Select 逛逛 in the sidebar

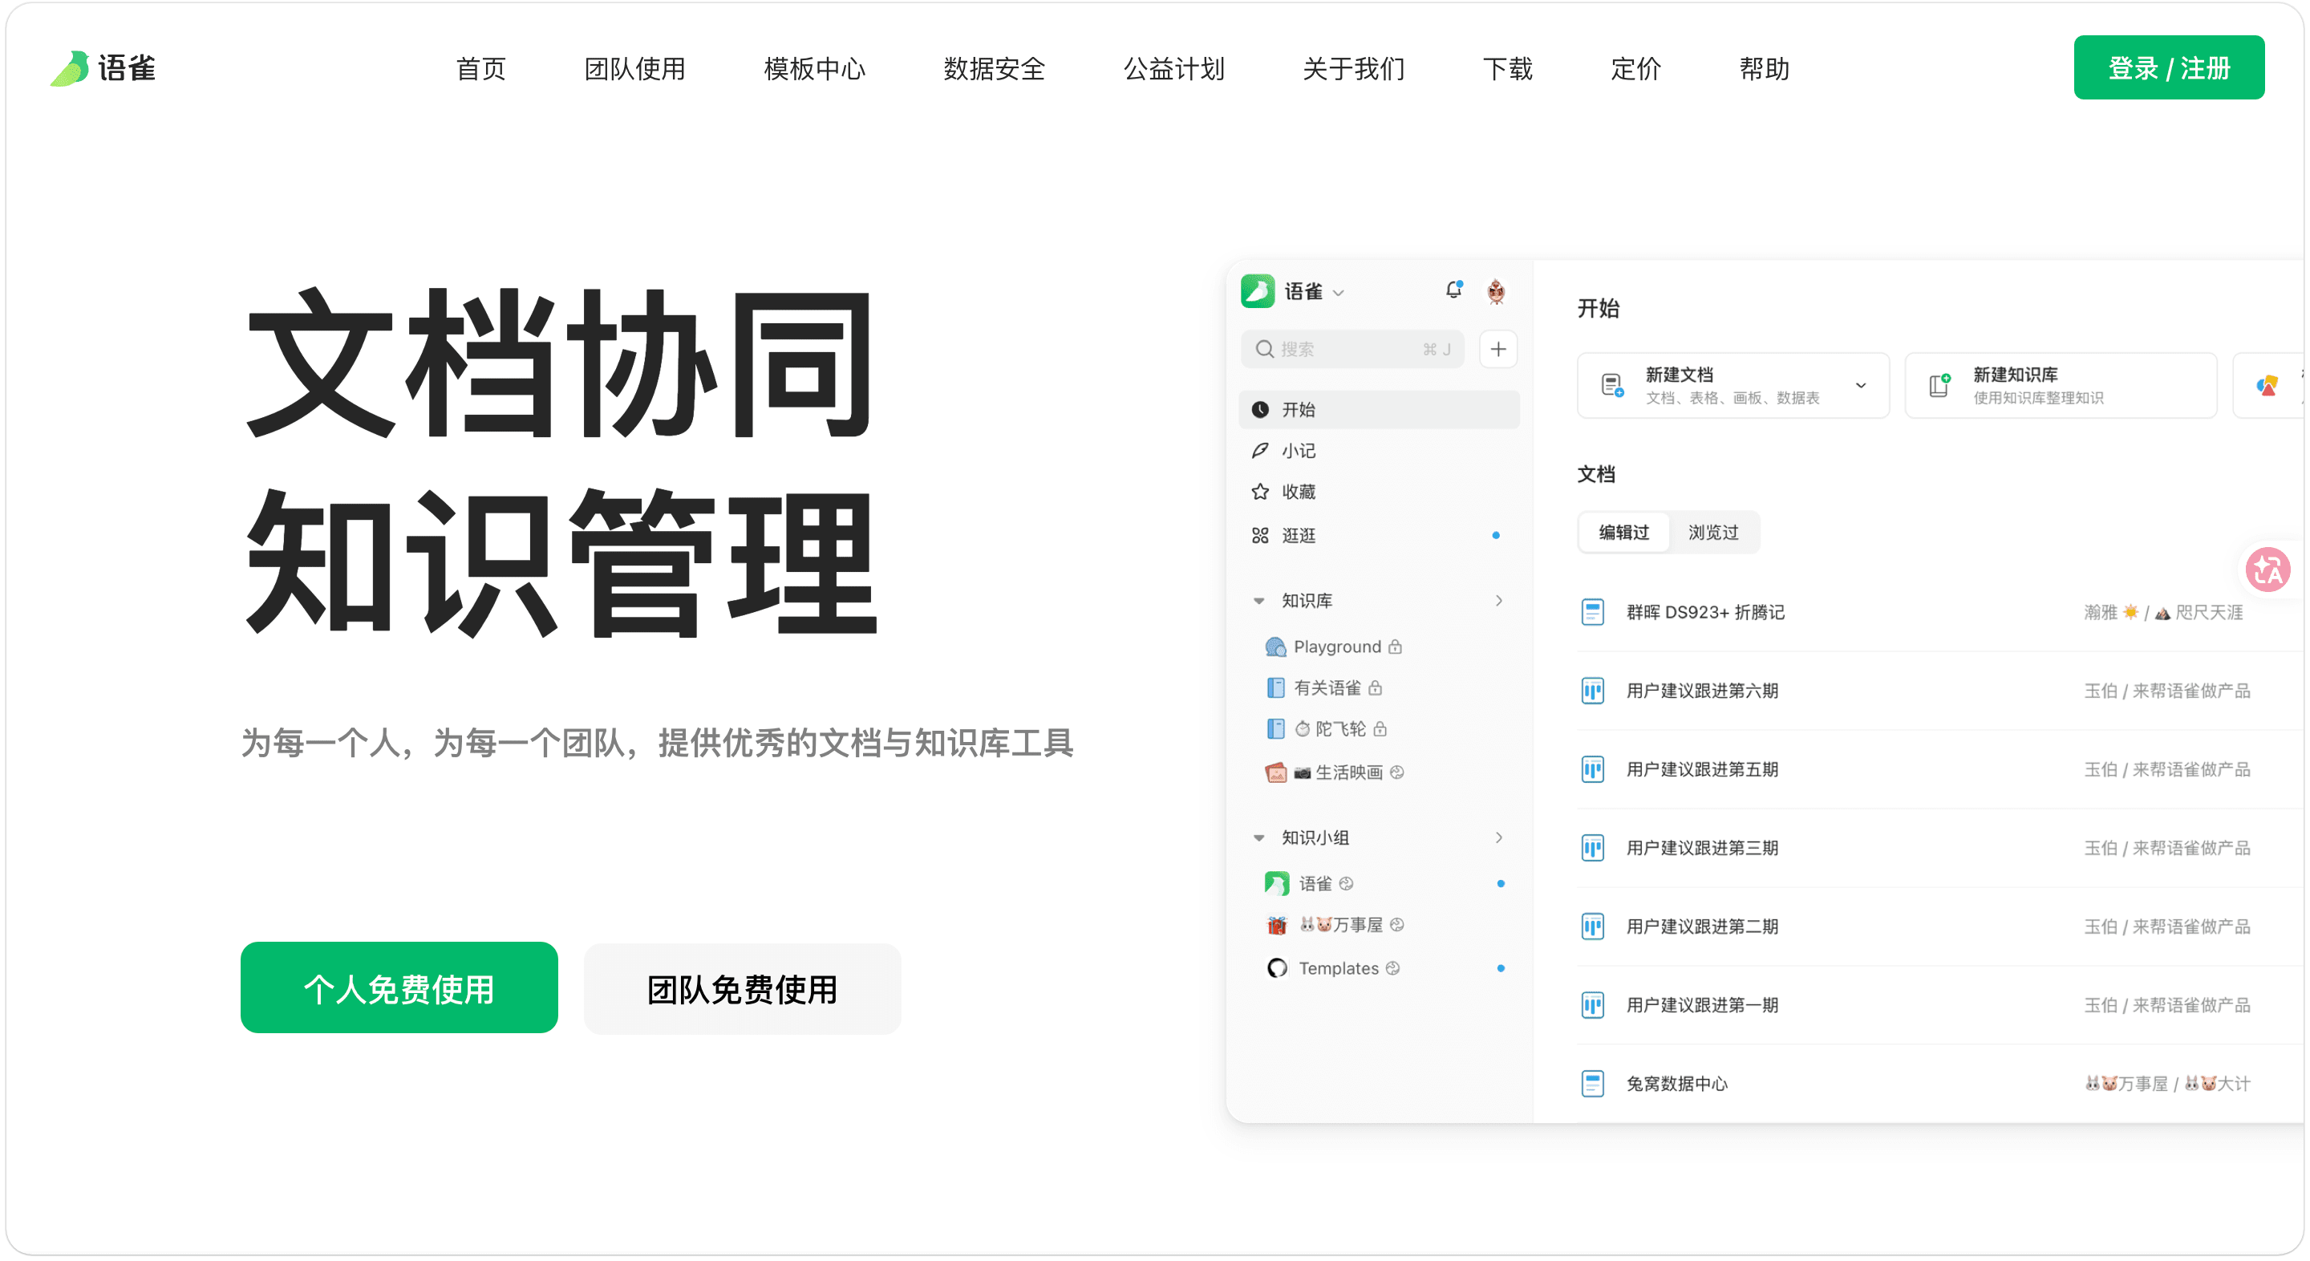(x=1380, y=535)
